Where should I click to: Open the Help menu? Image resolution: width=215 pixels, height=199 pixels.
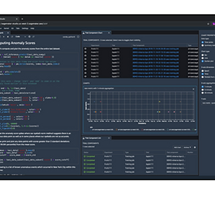tap(32, 29)
